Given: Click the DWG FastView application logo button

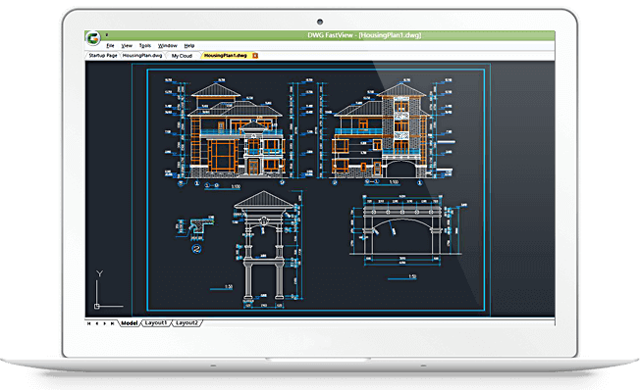Looking at the screenshot, I should (93, 38).
